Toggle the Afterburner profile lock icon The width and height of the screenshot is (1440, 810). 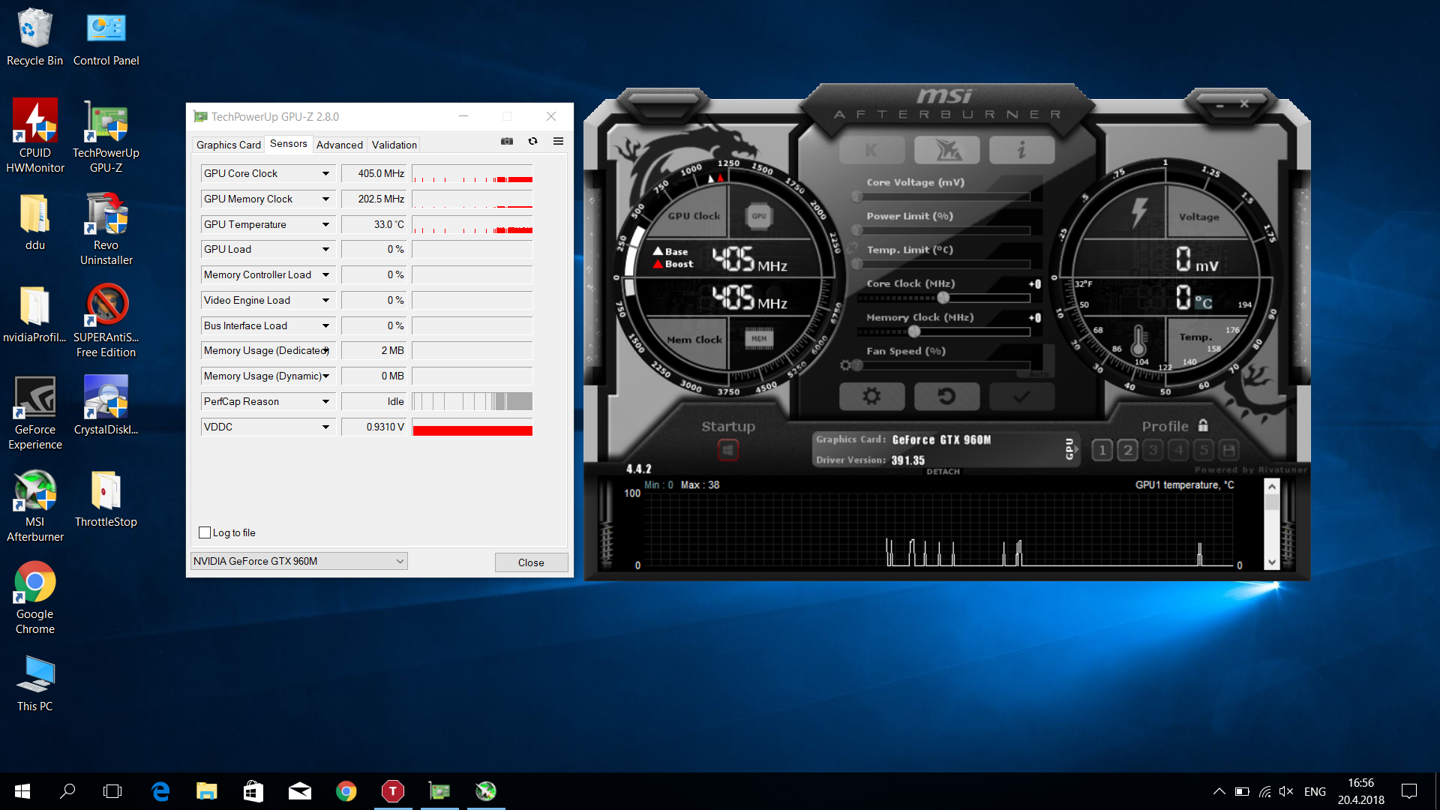(x=1203, y=425)
